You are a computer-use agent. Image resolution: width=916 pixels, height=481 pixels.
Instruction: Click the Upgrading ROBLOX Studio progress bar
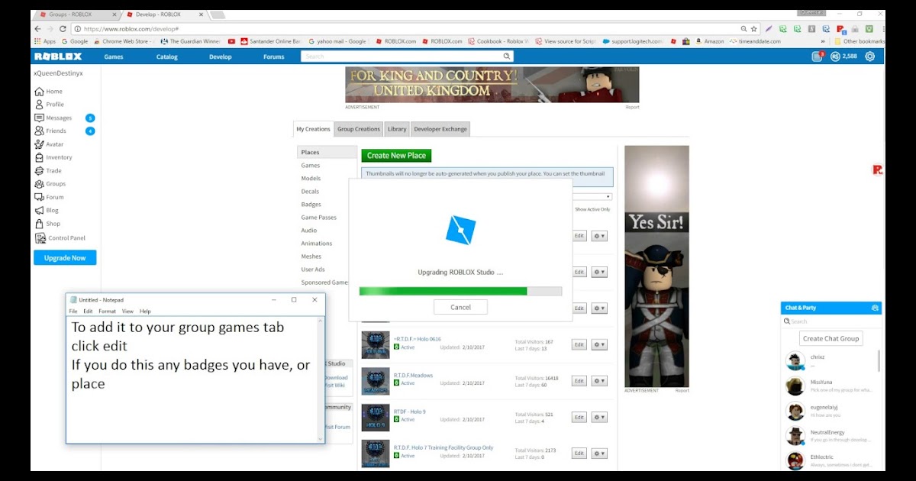pos(460,291)
